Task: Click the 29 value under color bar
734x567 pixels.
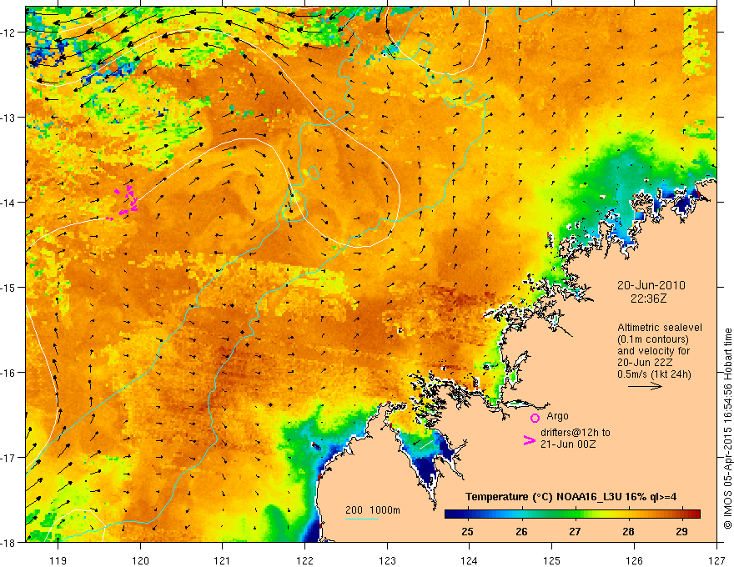Action: pyautogui.click(x=682, y=531)
